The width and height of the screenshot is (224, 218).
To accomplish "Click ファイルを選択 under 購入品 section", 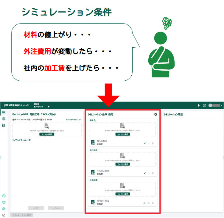I will click(122, 134).
